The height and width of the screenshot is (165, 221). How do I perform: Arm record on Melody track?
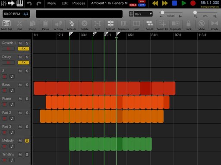5,146
